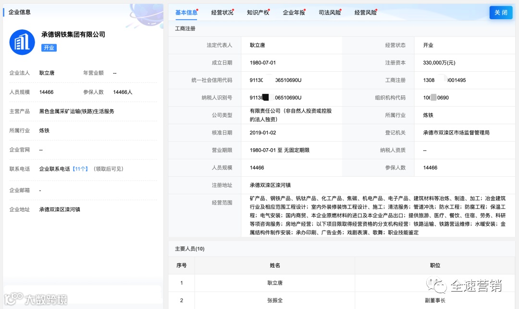
Task: Select the 统一社会信用代码 value
Action: click(275, 80)
